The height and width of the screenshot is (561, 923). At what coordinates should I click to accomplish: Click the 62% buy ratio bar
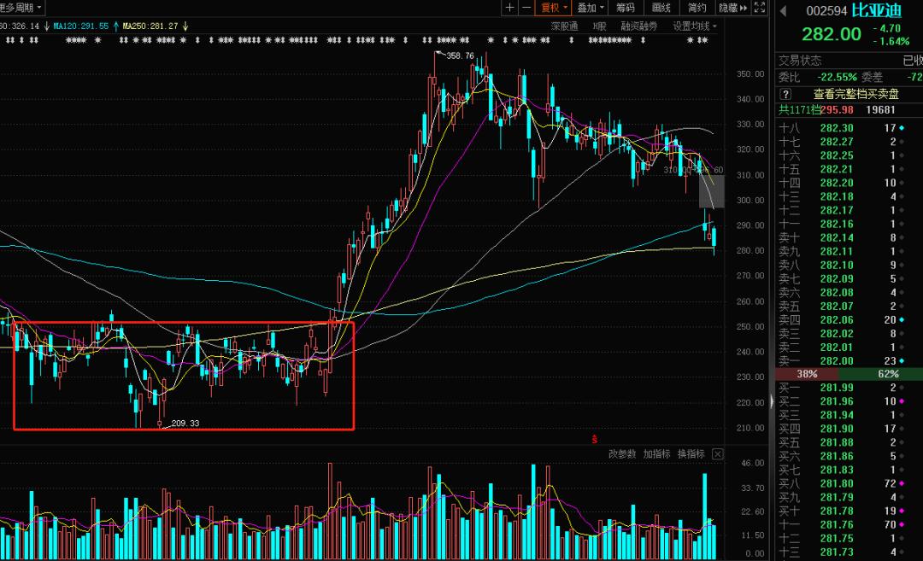pos(880,374)
